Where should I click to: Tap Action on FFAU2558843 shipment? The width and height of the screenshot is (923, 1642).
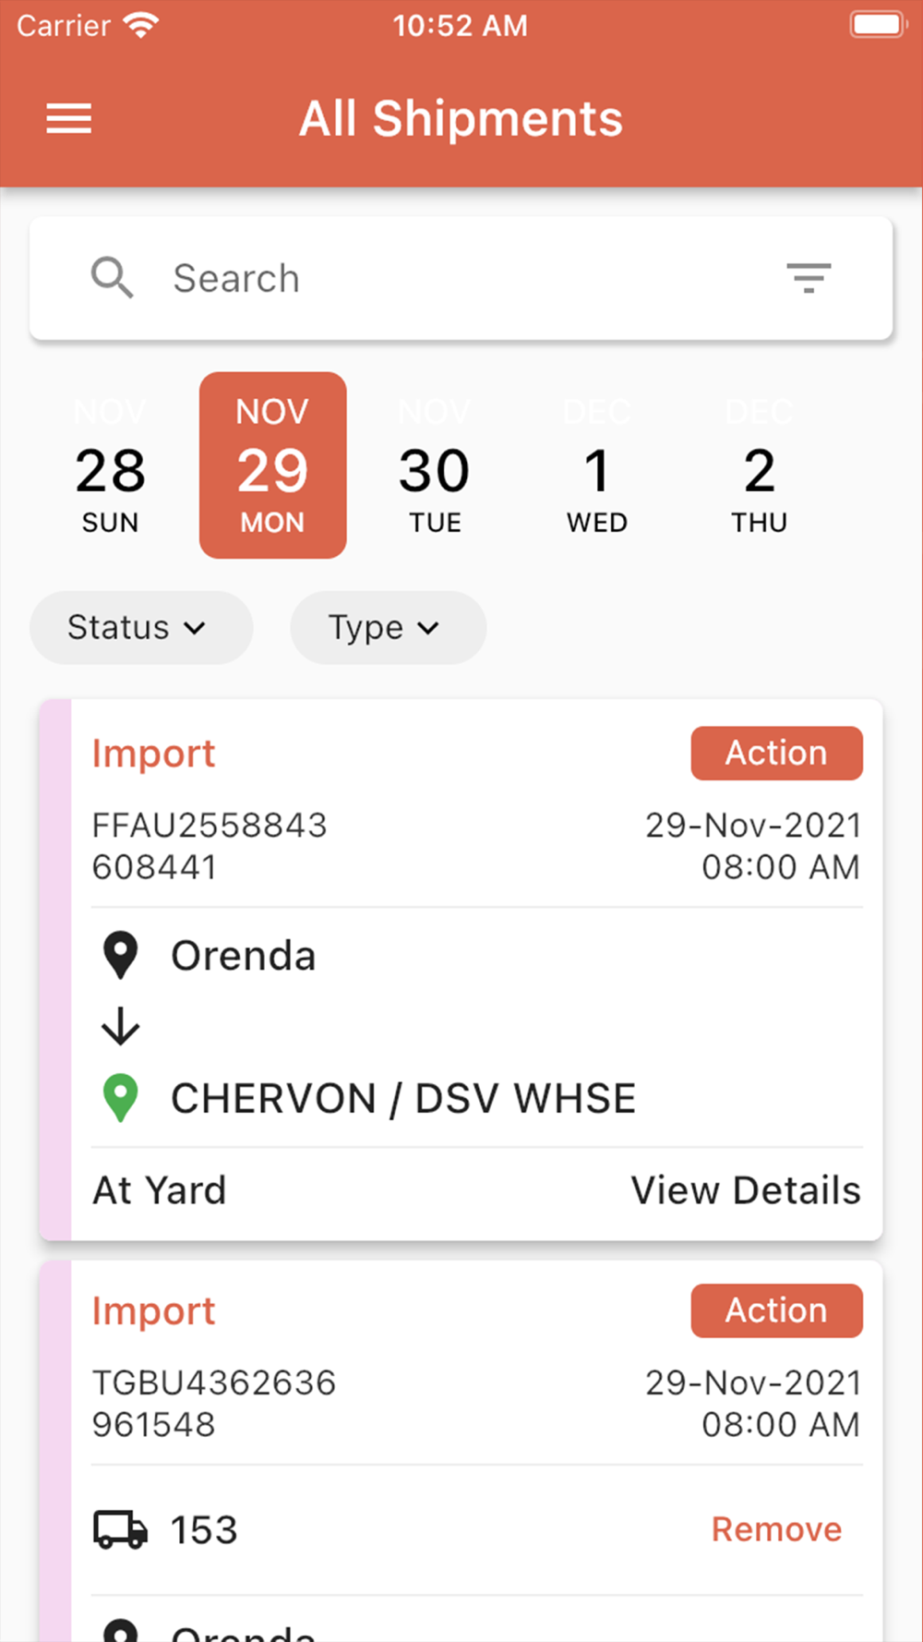(776, 753)
